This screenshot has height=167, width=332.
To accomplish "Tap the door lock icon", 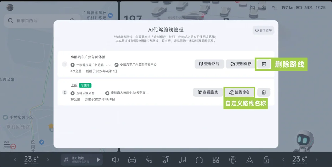I will (266, 160).
